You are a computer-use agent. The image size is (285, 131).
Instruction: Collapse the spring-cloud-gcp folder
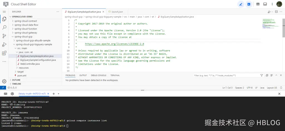coord(35,37)
